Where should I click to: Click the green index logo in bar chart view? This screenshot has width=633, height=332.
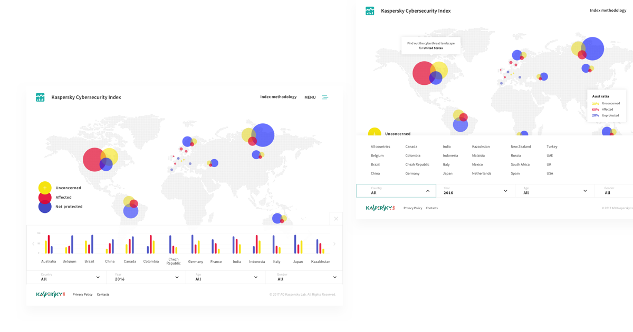(x=40, y=97)
